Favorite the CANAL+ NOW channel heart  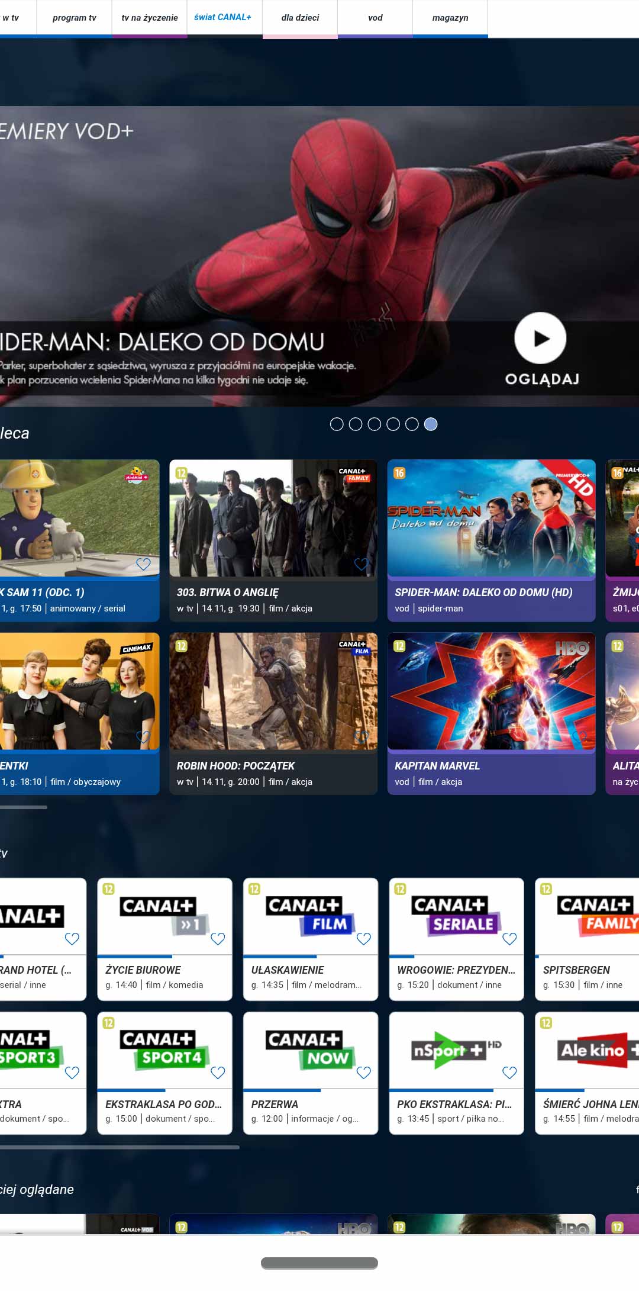tap(364, 1073)
